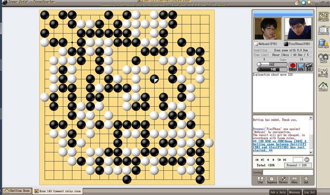
Task: Click the red Cheer button
Action: coord(292,67)
